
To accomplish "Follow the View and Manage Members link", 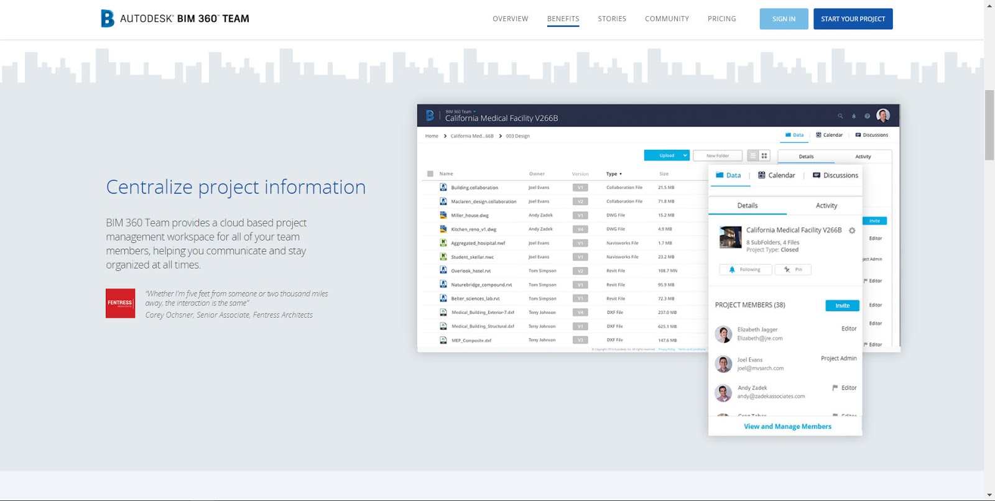I will click(787, 426).
